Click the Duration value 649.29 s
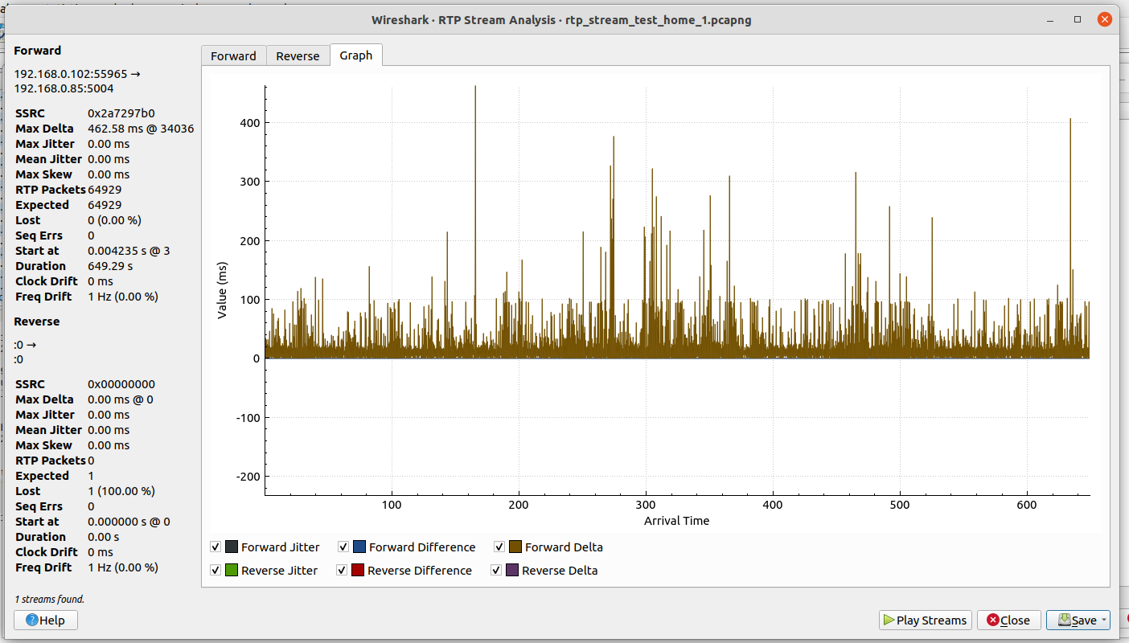The image size is (1129, 643). click(x=110, y=266)
